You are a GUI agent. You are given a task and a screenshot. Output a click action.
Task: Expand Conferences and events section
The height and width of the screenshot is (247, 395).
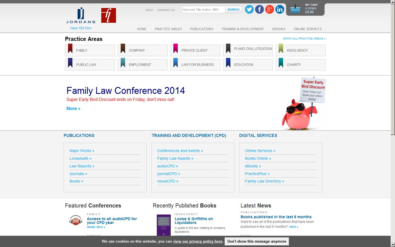tap(180, 150)
